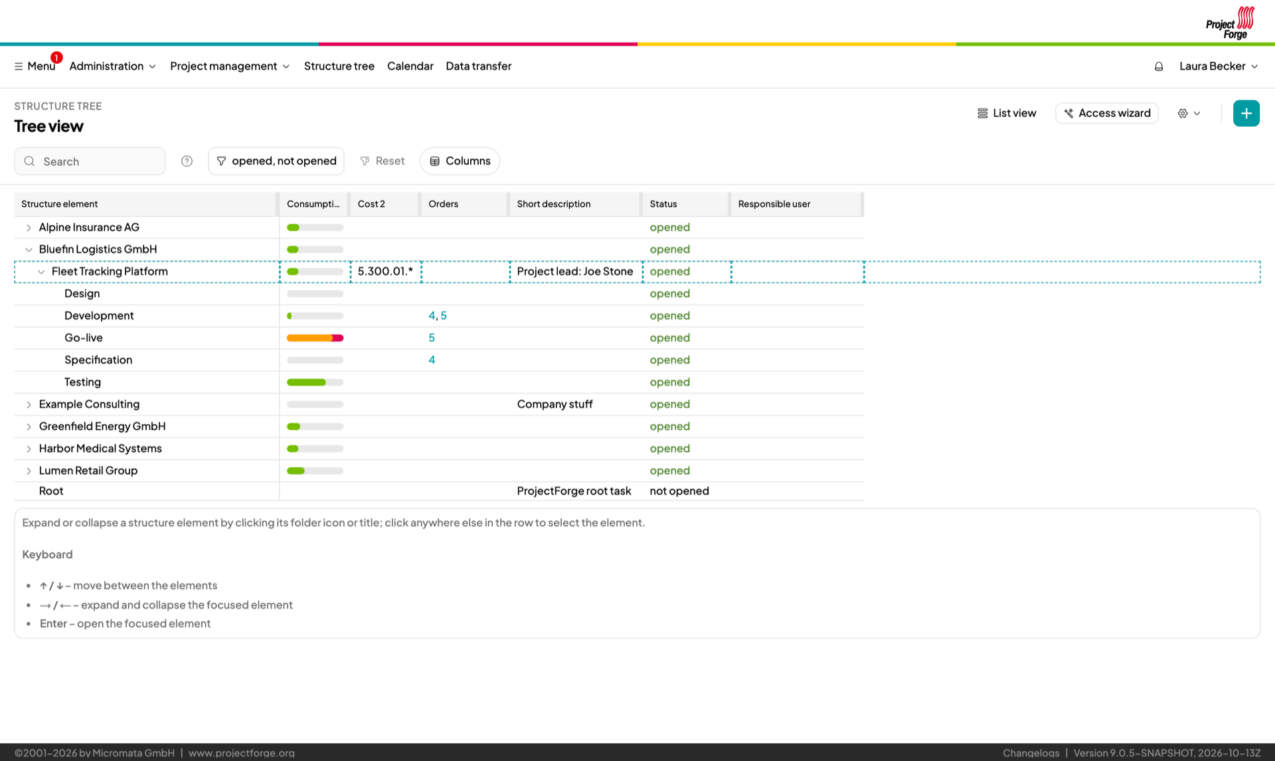Click 'Project lead: Joe Stone' description cell
Screen dimensions: 1275x761
(x=575, y=272)
